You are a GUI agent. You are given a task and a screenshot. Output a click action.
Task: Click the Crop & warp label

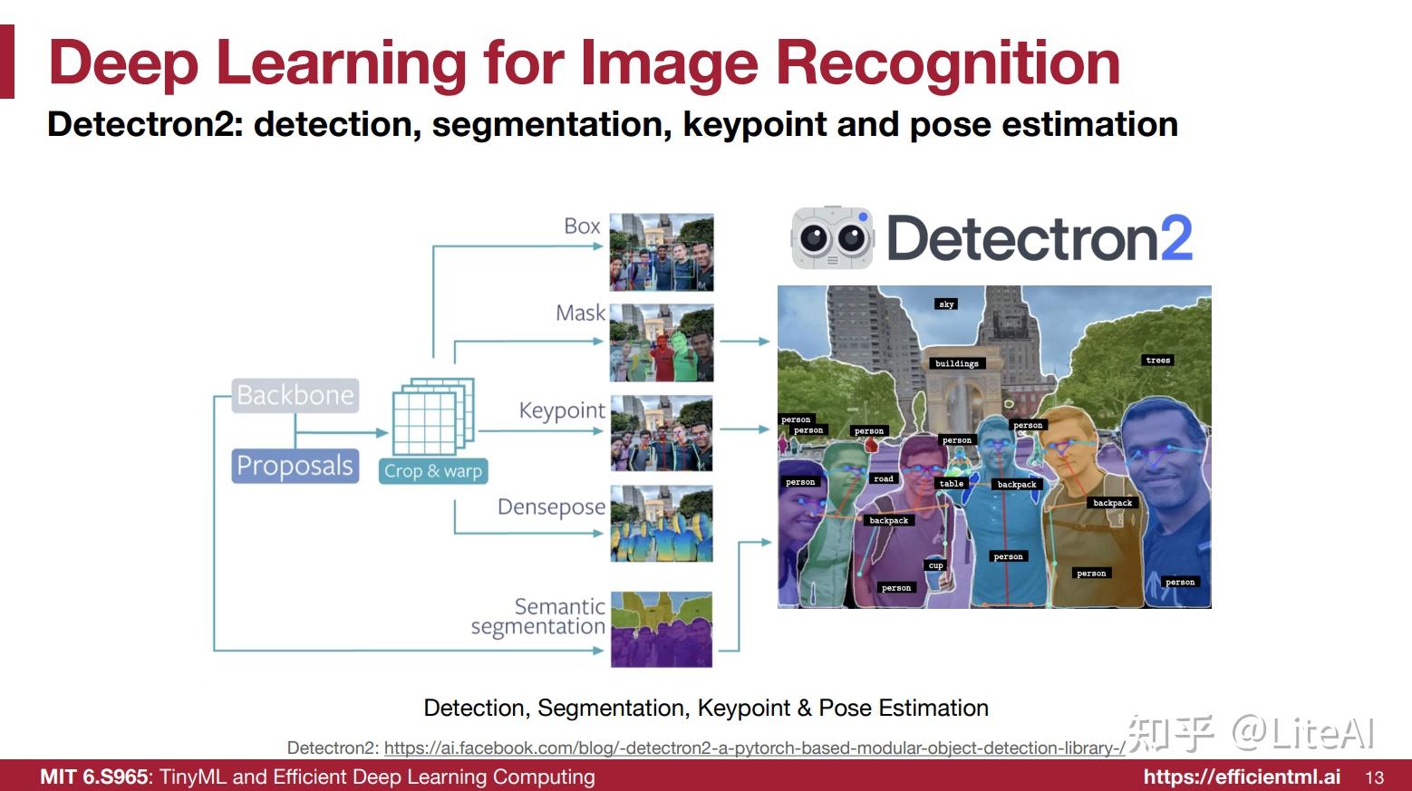coord(433,471)
